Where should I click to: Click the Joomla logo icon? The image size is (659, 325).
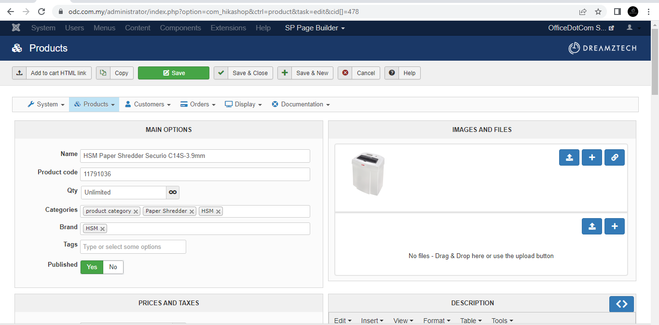point(16,28)
